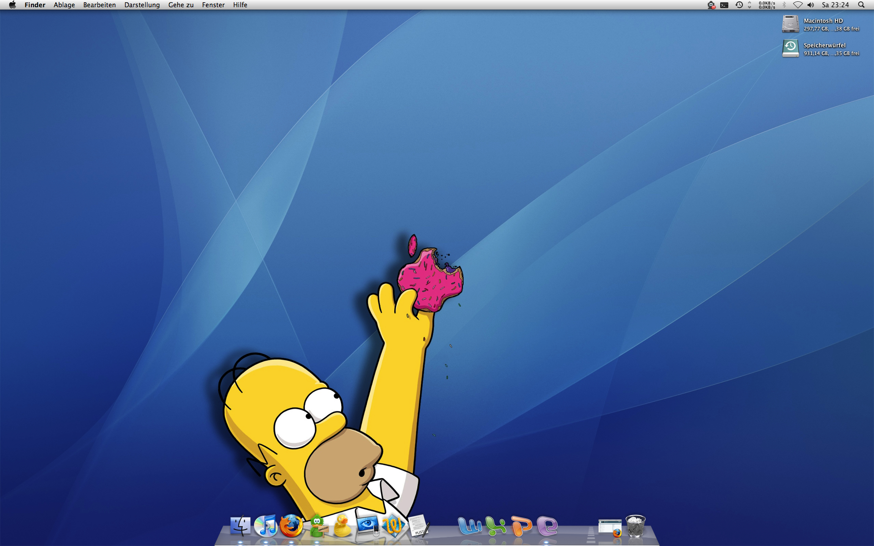Open the Wi-Fi status menu
Screen dimensions: 874x546
[x=798, y=5]
